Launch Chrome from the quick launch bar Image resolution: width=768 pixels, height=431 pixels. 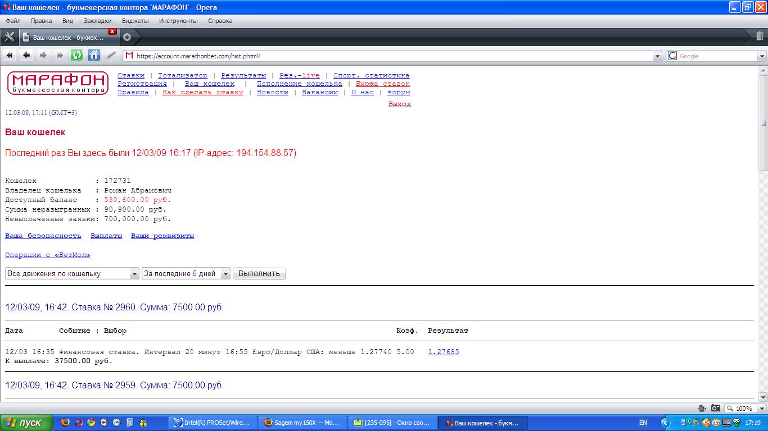pyautogui.click(x=91, y=423)
